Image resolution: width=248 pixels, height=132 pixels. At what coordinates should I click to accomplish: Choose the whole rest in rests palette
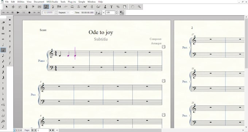(x=10, y=25)
